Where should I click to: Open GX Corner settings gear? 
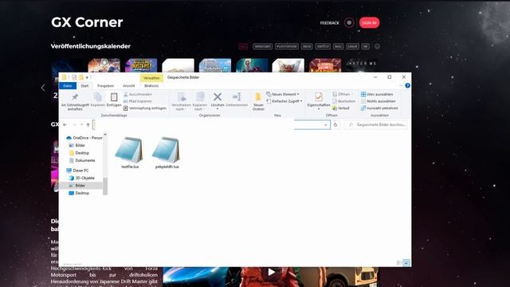pos(349,23)
